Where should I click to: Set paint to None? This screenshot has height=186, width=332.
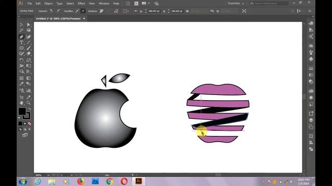30,123
